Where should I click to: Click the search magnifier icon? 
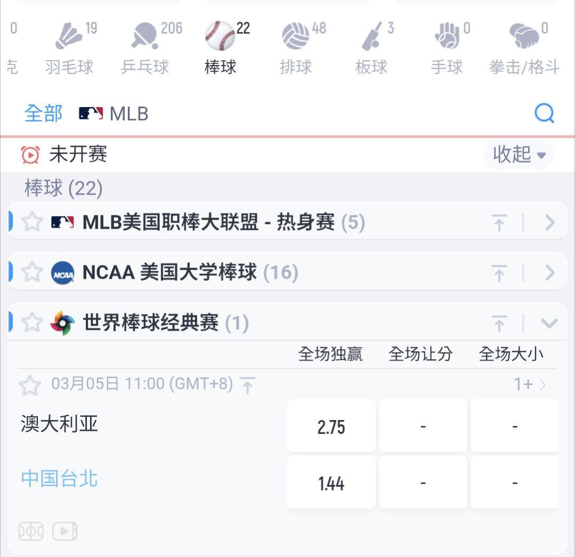(544, 113)
